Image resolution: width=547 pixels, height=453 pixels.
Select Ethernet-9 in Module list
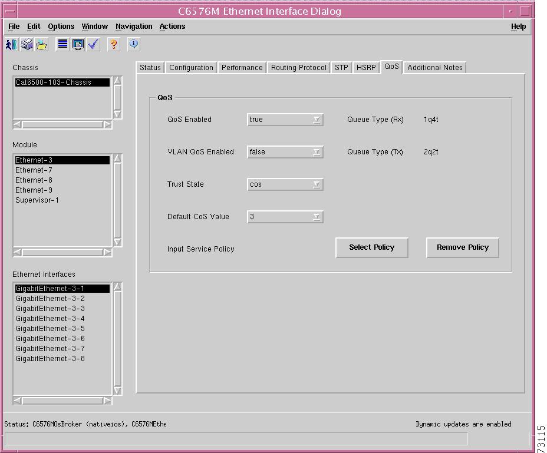click(62, 190)
